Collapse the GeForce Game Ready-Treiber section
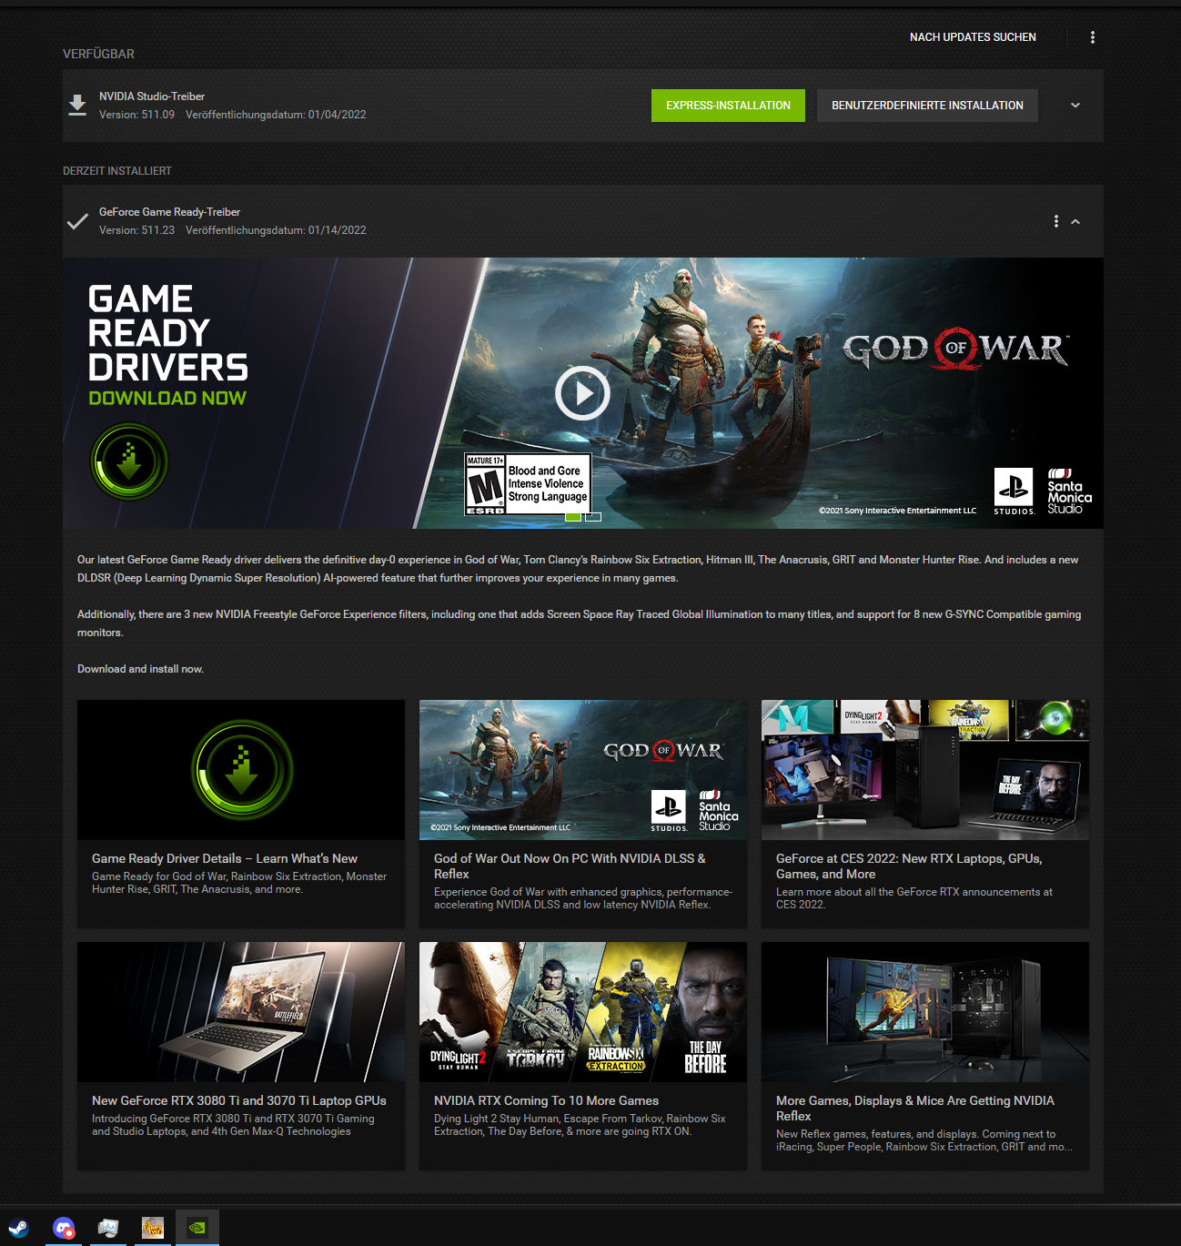Viewport: 1181px width, 1246px height. 1075,221
